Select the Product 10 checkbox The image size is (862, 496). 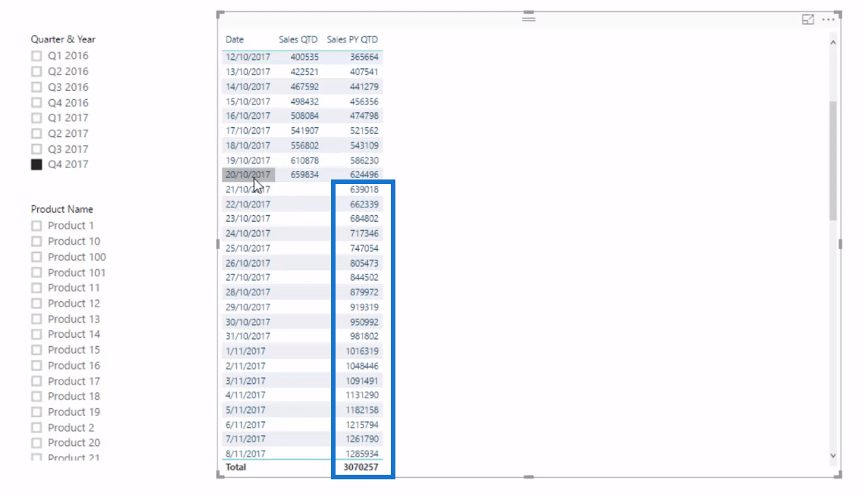coord(36,241)
